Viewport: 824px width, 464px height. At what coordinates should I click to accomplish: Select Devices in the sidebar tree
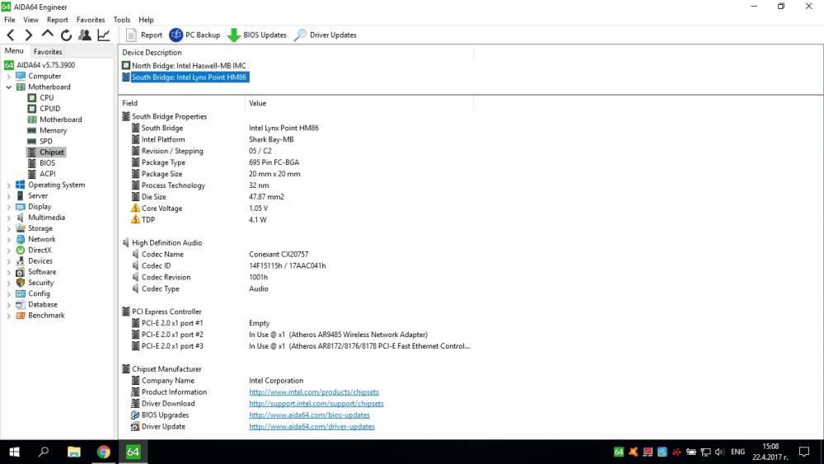(40, 261)
